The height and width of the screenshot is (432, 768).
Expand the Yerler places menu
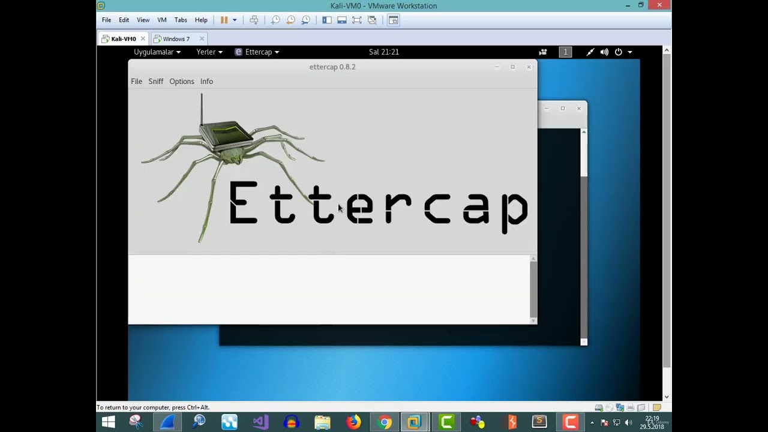pyautogui.click(x=209, y=52)
